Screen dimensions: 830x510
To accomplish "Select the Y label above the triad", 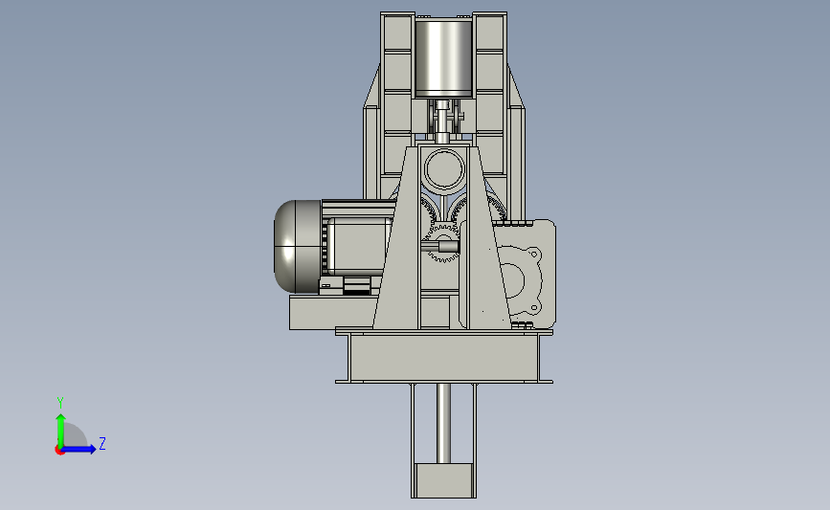I will coord(59,403).
